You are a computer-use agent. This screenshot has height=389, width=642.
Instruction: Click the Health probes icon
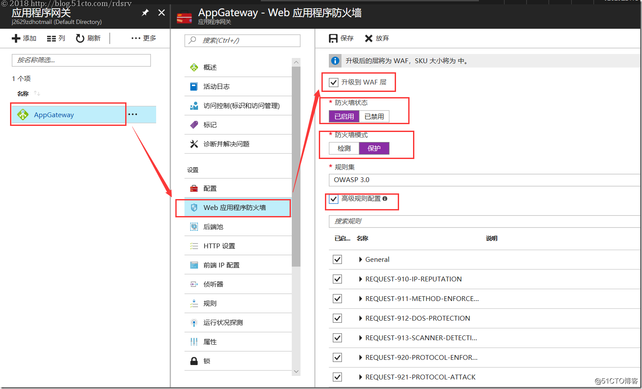click(194, 323)
